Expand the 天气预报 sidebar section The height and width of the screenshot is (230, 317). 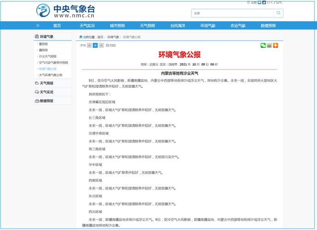pyautogui.click(x=53, y=83)
